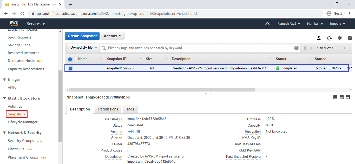Open the help question mark icon
Viewport: 355px width, 164px height.
[350, 38]
